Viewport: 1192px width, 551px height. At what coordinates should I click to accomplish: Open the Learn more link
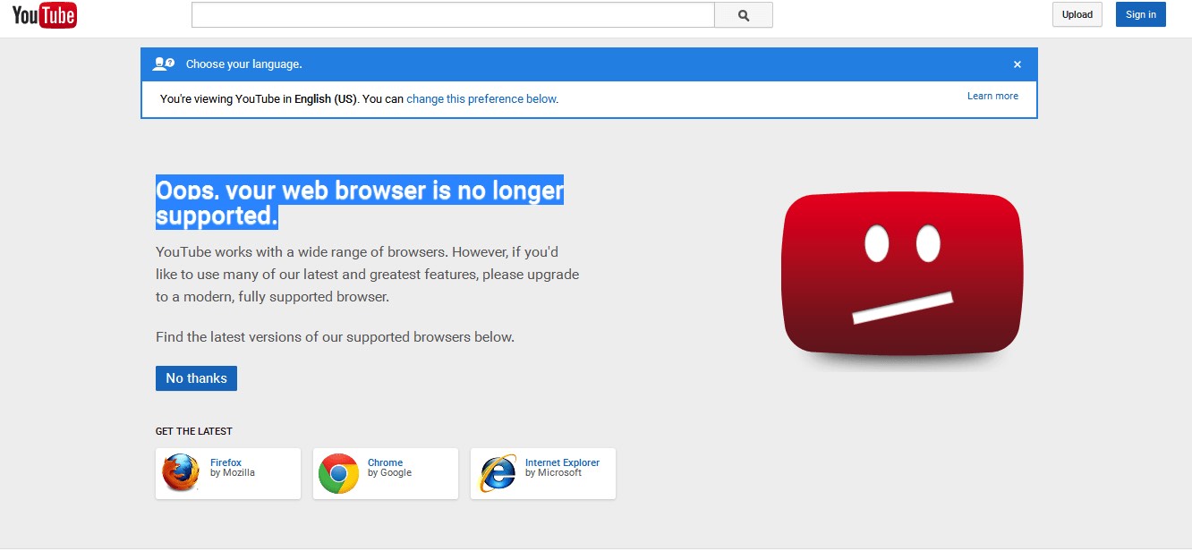coord(992,96)
